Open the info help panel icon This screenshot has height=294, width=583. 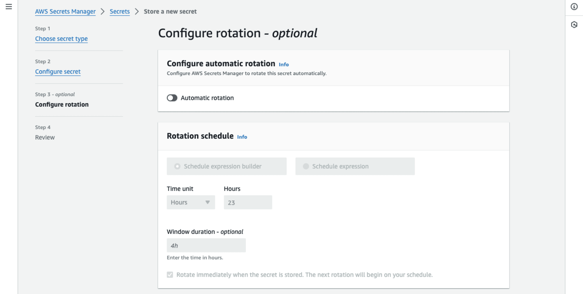point(574,6)
